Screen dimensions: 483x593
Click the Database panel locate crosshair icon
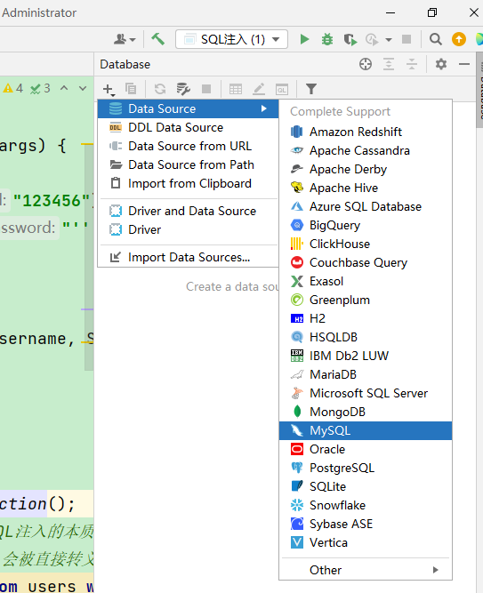point(366,64)
